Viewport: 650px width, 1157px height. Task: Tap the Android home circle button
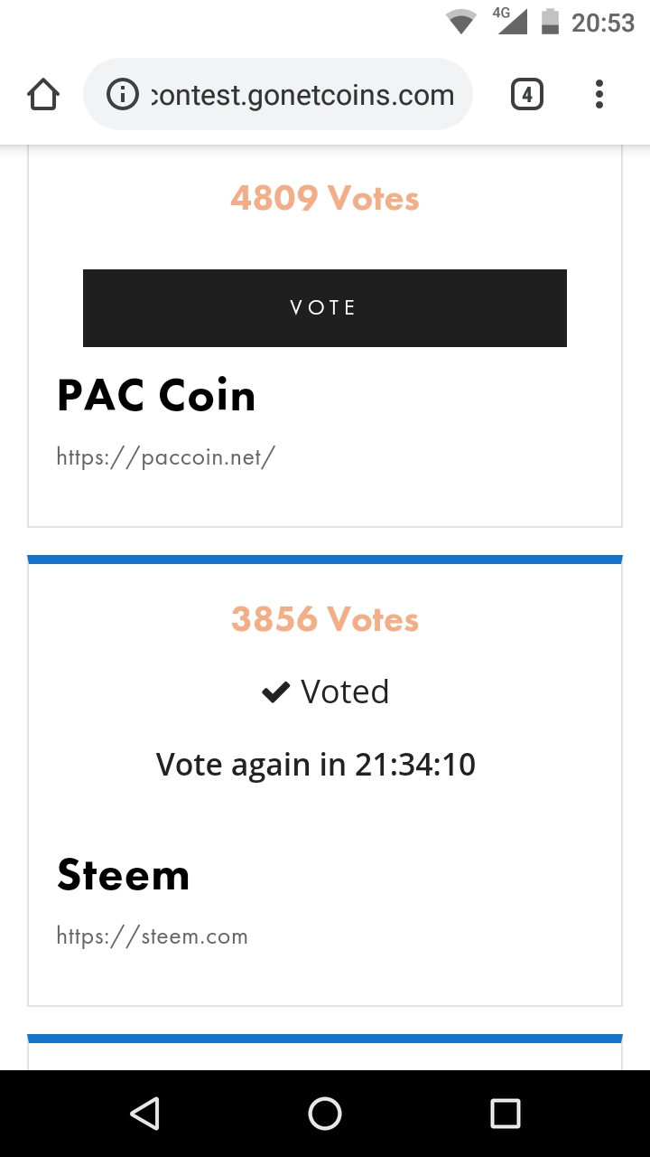325,1114
